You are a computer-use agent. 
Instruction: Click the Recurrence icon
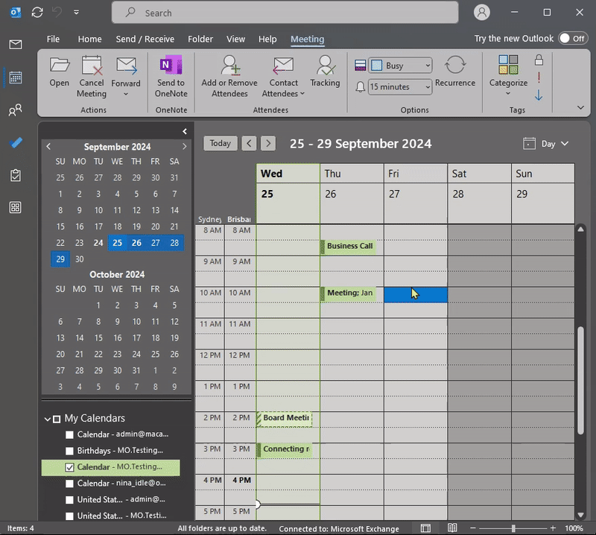tap(455, 72)
